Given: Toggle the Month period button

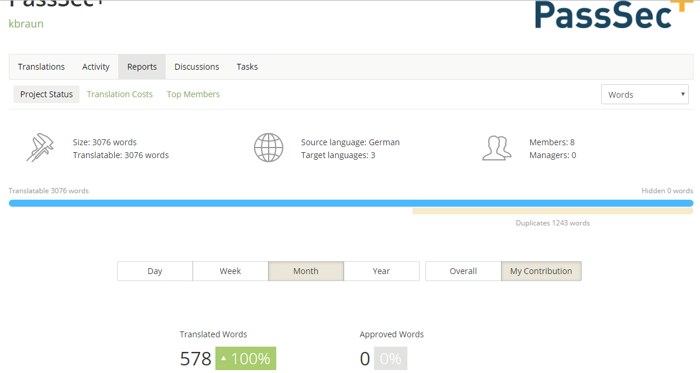Looking at the screenshot, I should tap(306, 271).
